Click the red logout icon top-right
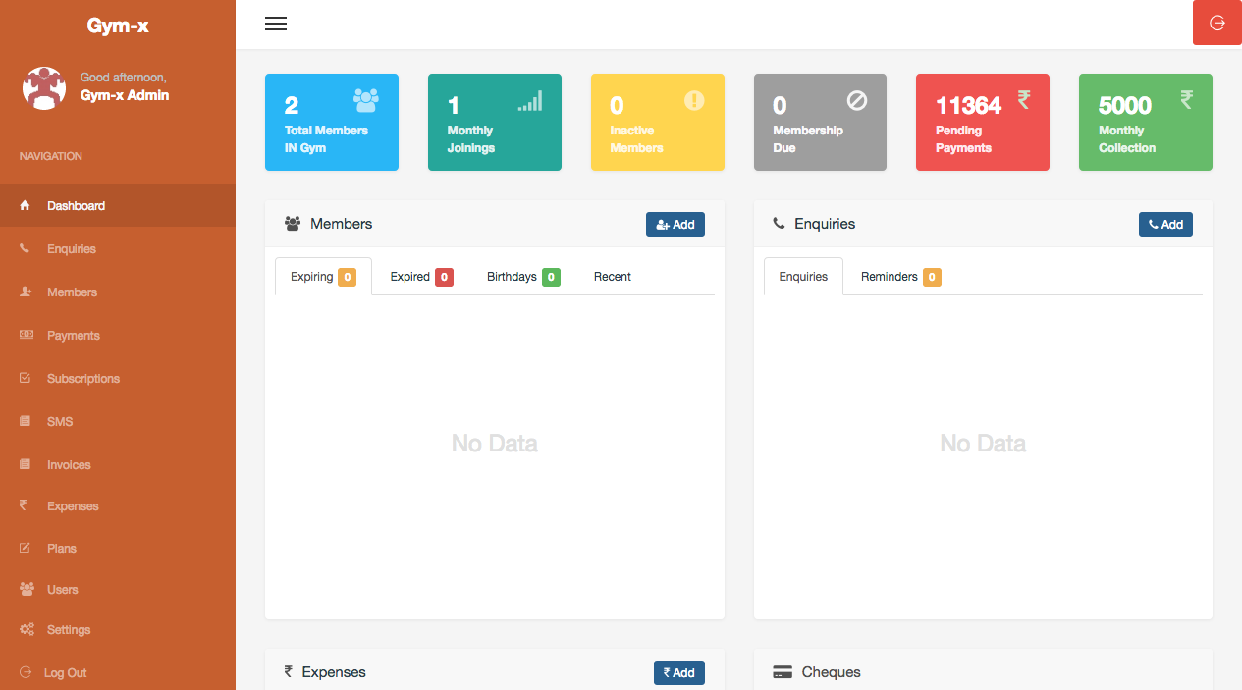 pos(1216,23)
